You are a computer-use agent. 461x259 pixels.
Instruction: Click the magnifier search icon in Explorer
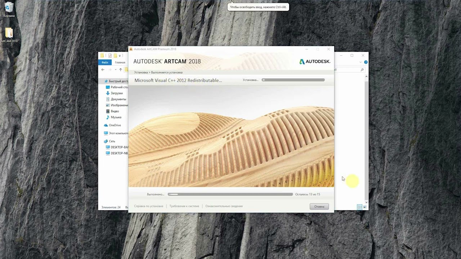(x=362, y=70)
